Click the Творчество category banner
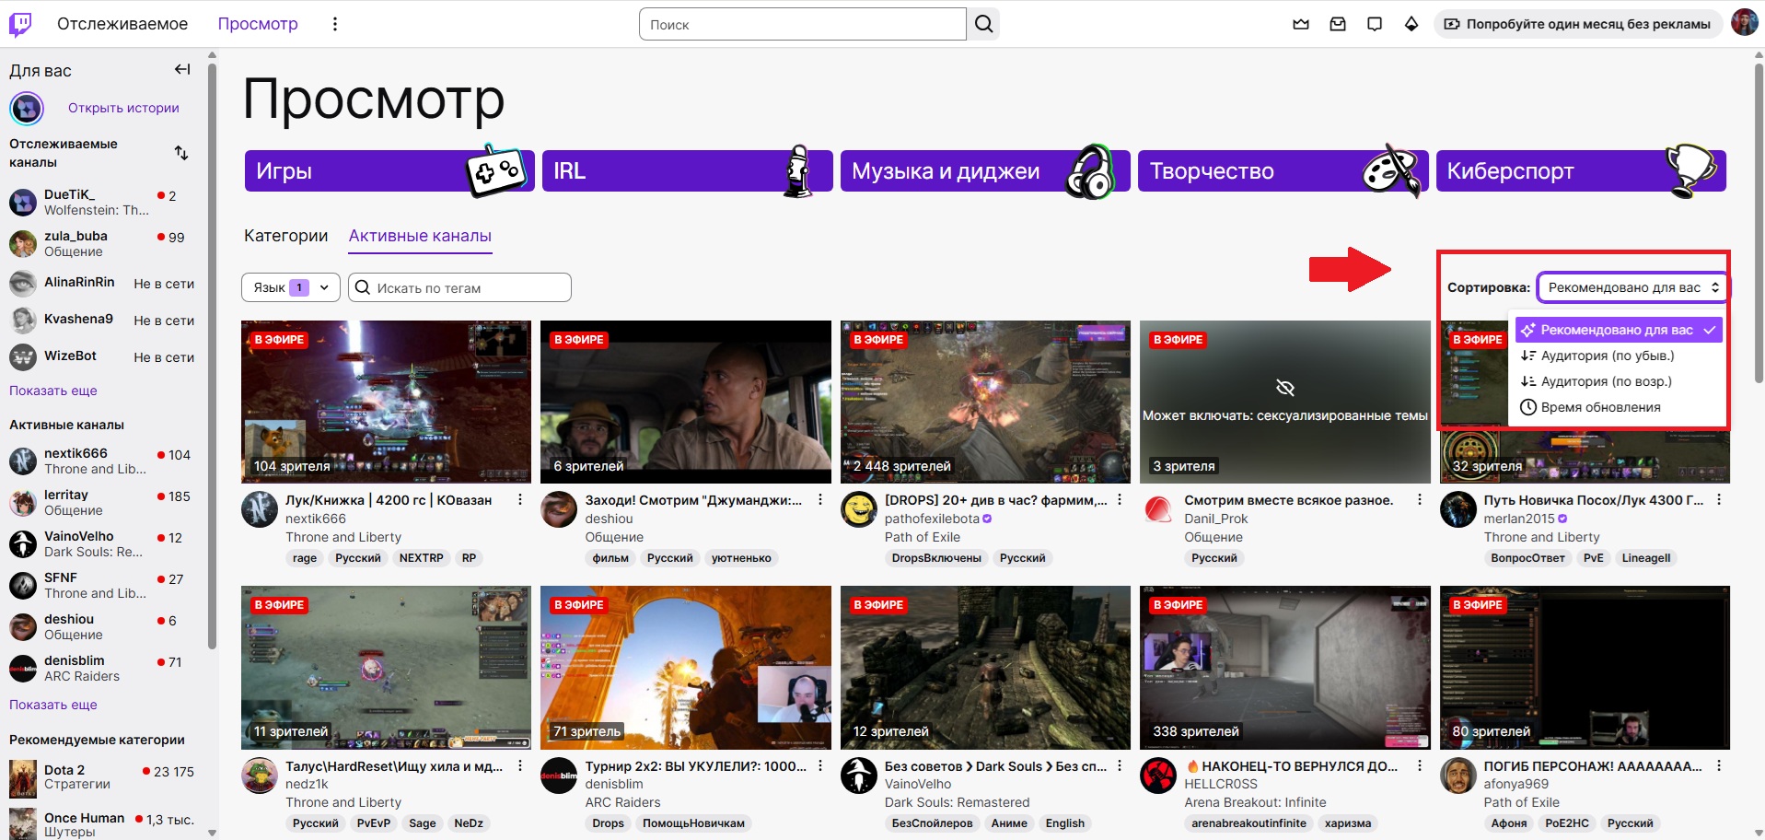1765x840 pixels. tap(1283, 170)
